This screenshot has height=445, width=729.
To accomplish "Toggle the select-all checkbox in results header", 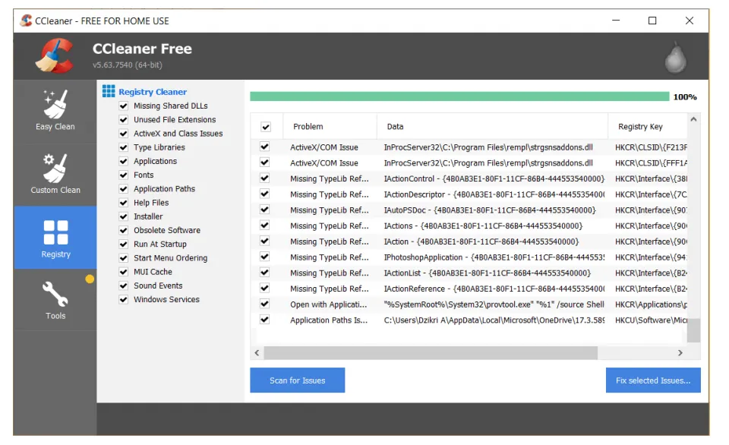I will [266, 127].
